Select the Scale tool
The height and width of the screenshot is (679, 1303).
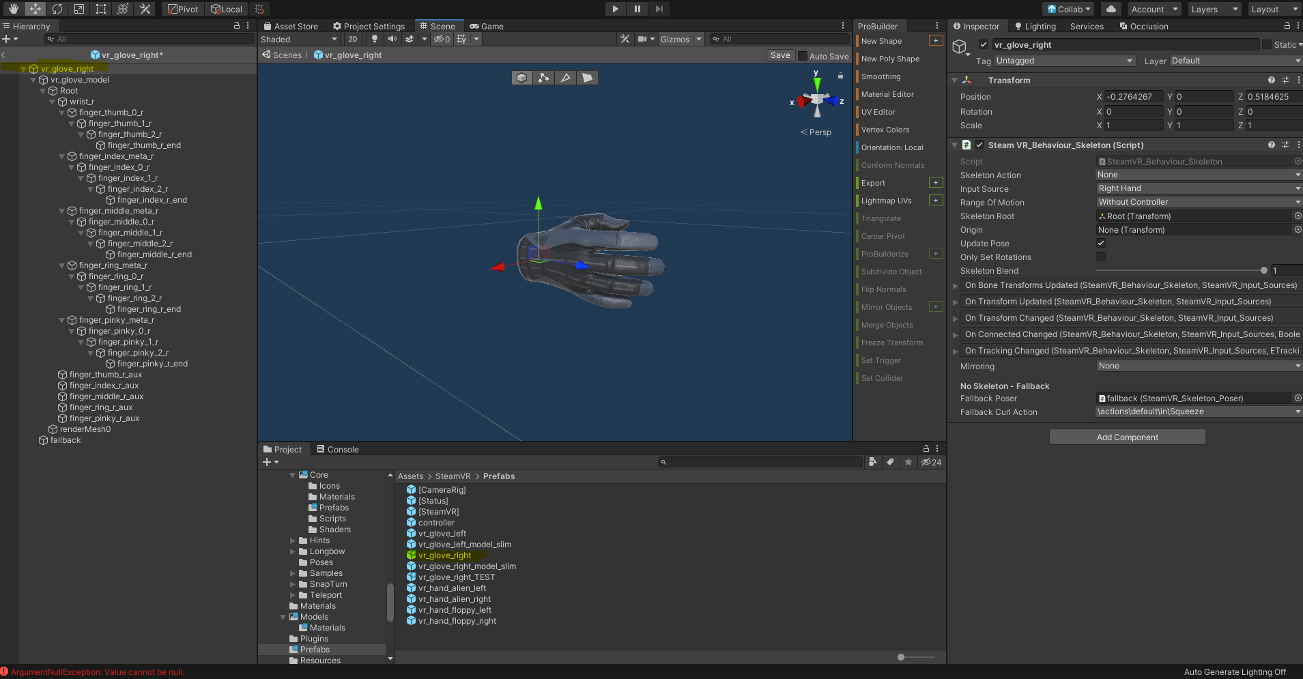coord(79,9)
